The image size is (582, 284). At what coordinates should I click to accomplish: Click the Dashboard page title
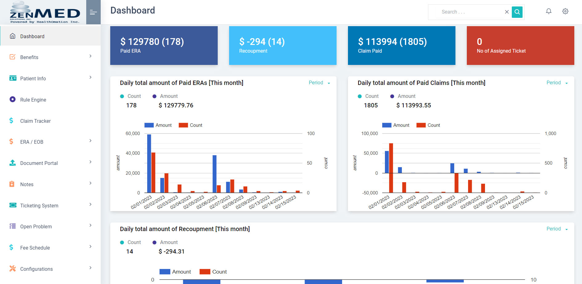click(133, 10)
